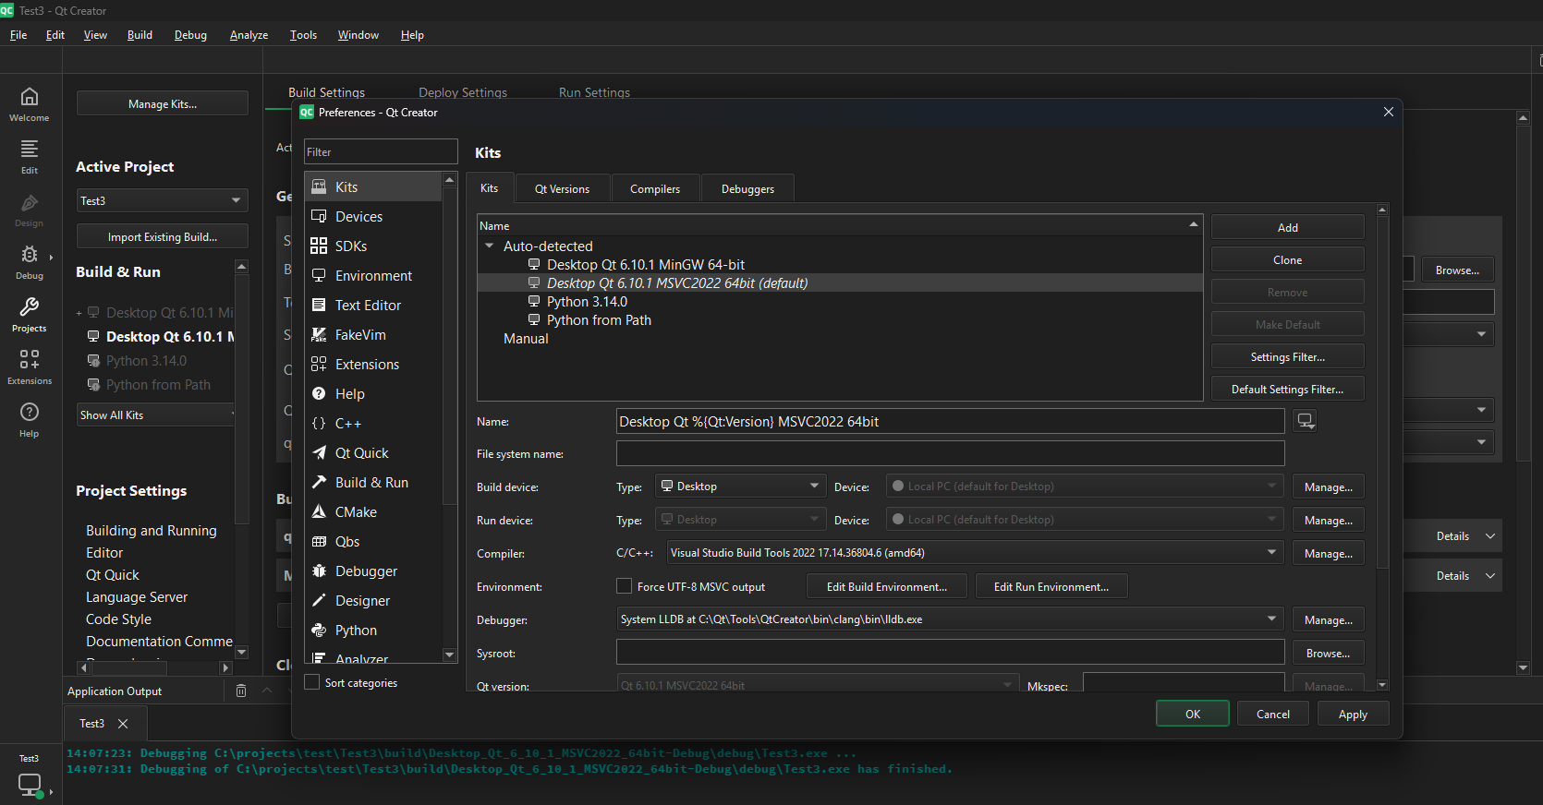Click the kit icon button beside Name

(1305, 421)
